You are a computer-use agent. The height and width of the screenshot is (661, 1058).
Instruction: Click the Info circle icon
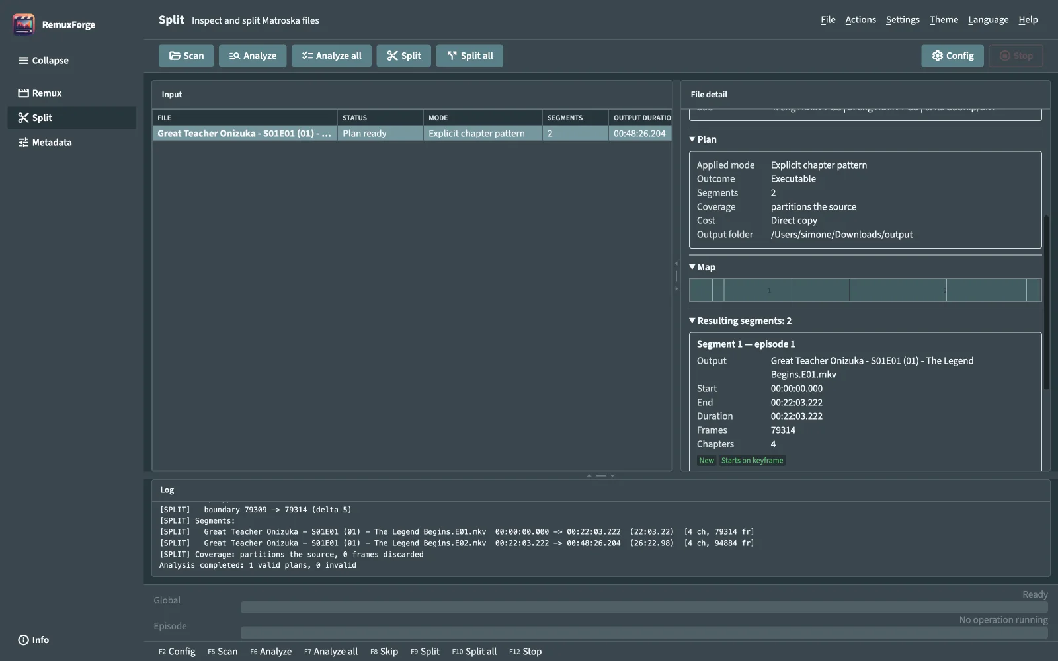23,640
